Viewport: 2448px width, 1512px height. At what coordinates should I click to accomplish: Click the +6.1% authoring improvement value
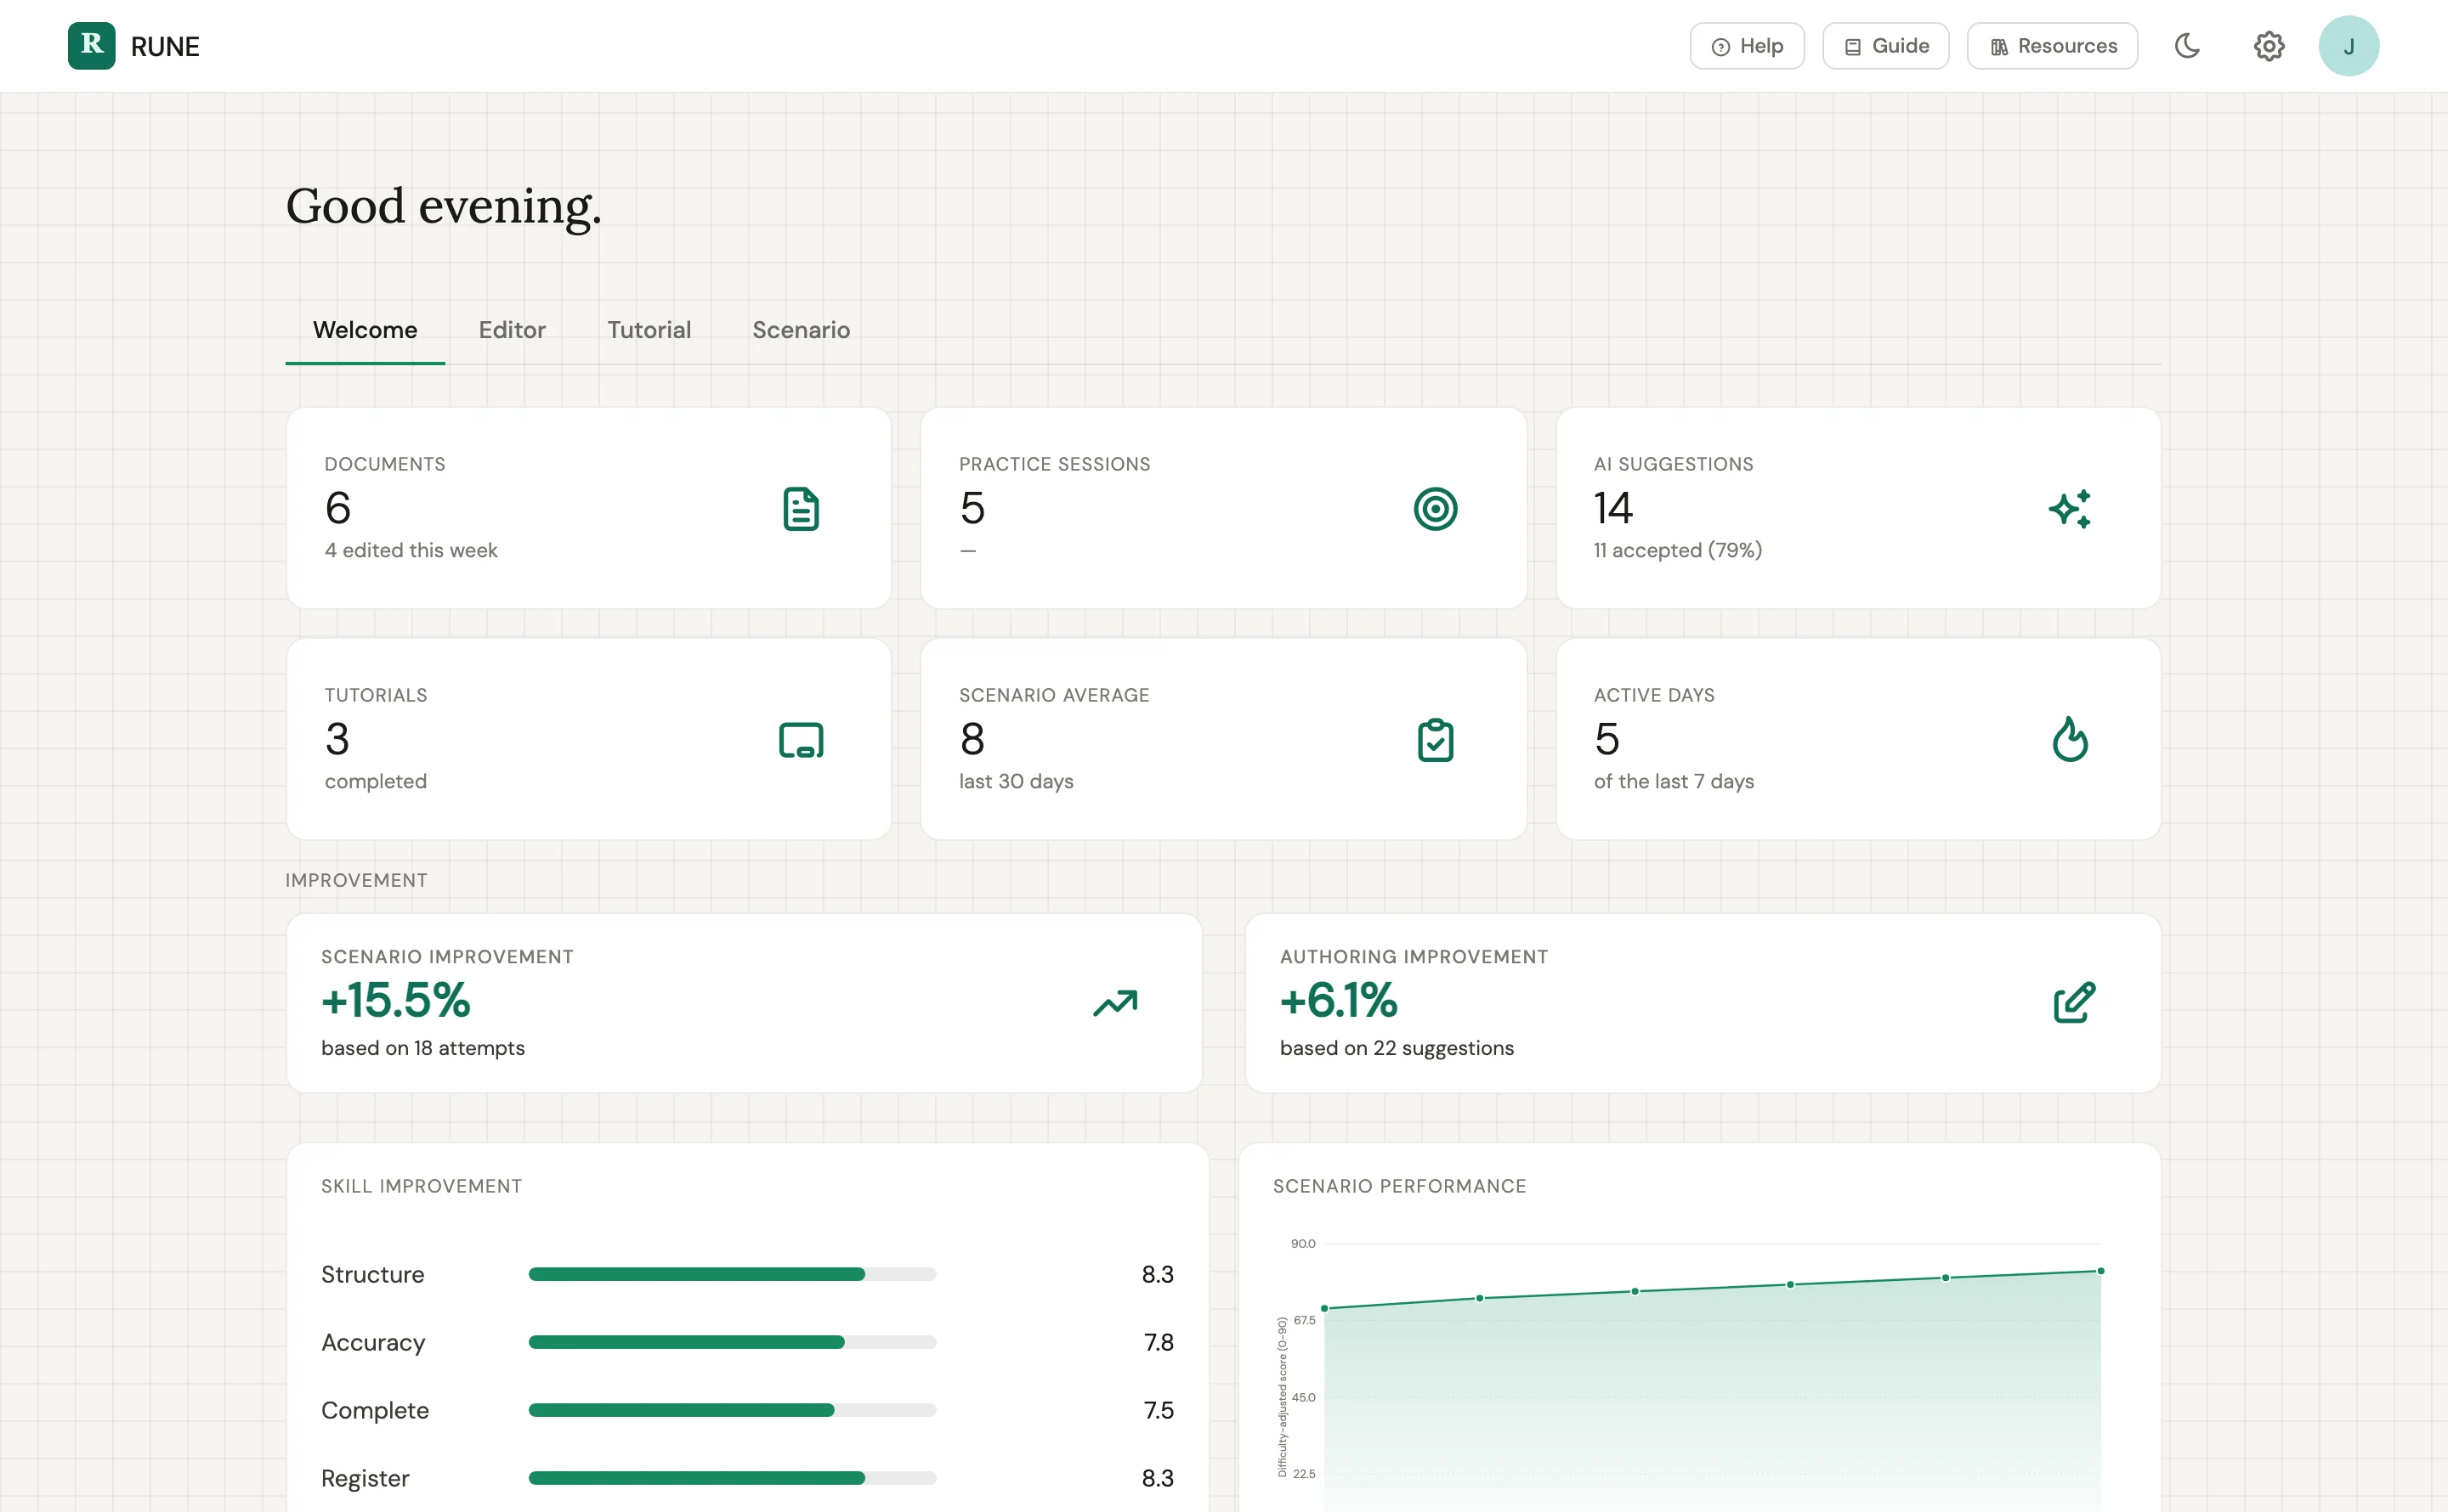point(1339,1000)
